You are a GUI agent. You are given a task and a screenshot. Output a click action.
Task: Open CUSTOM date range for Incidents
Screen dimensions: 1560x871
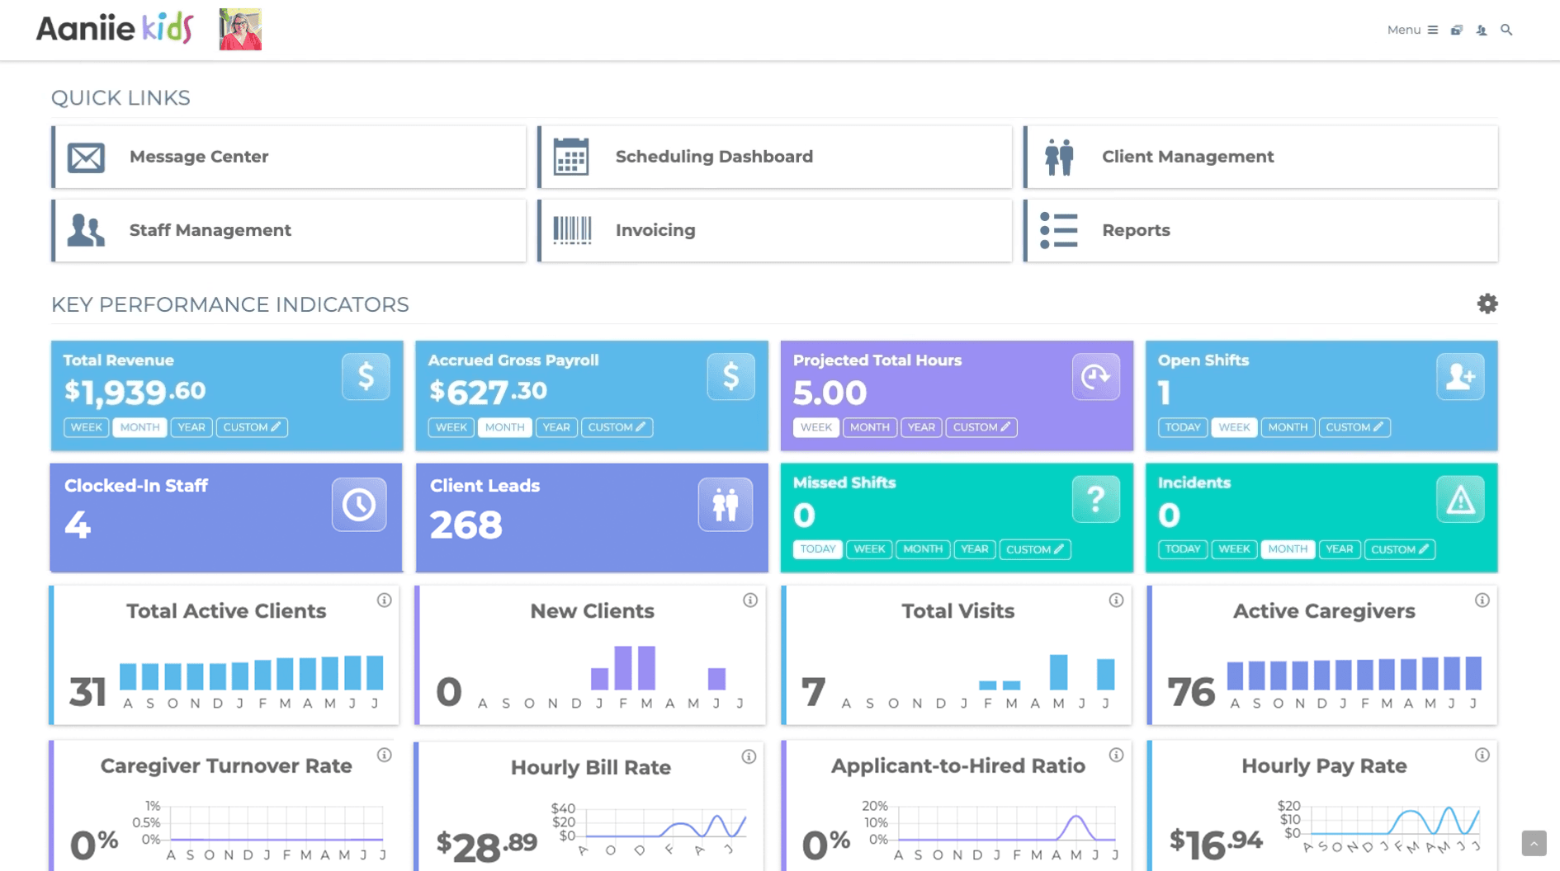point(1399,549)
